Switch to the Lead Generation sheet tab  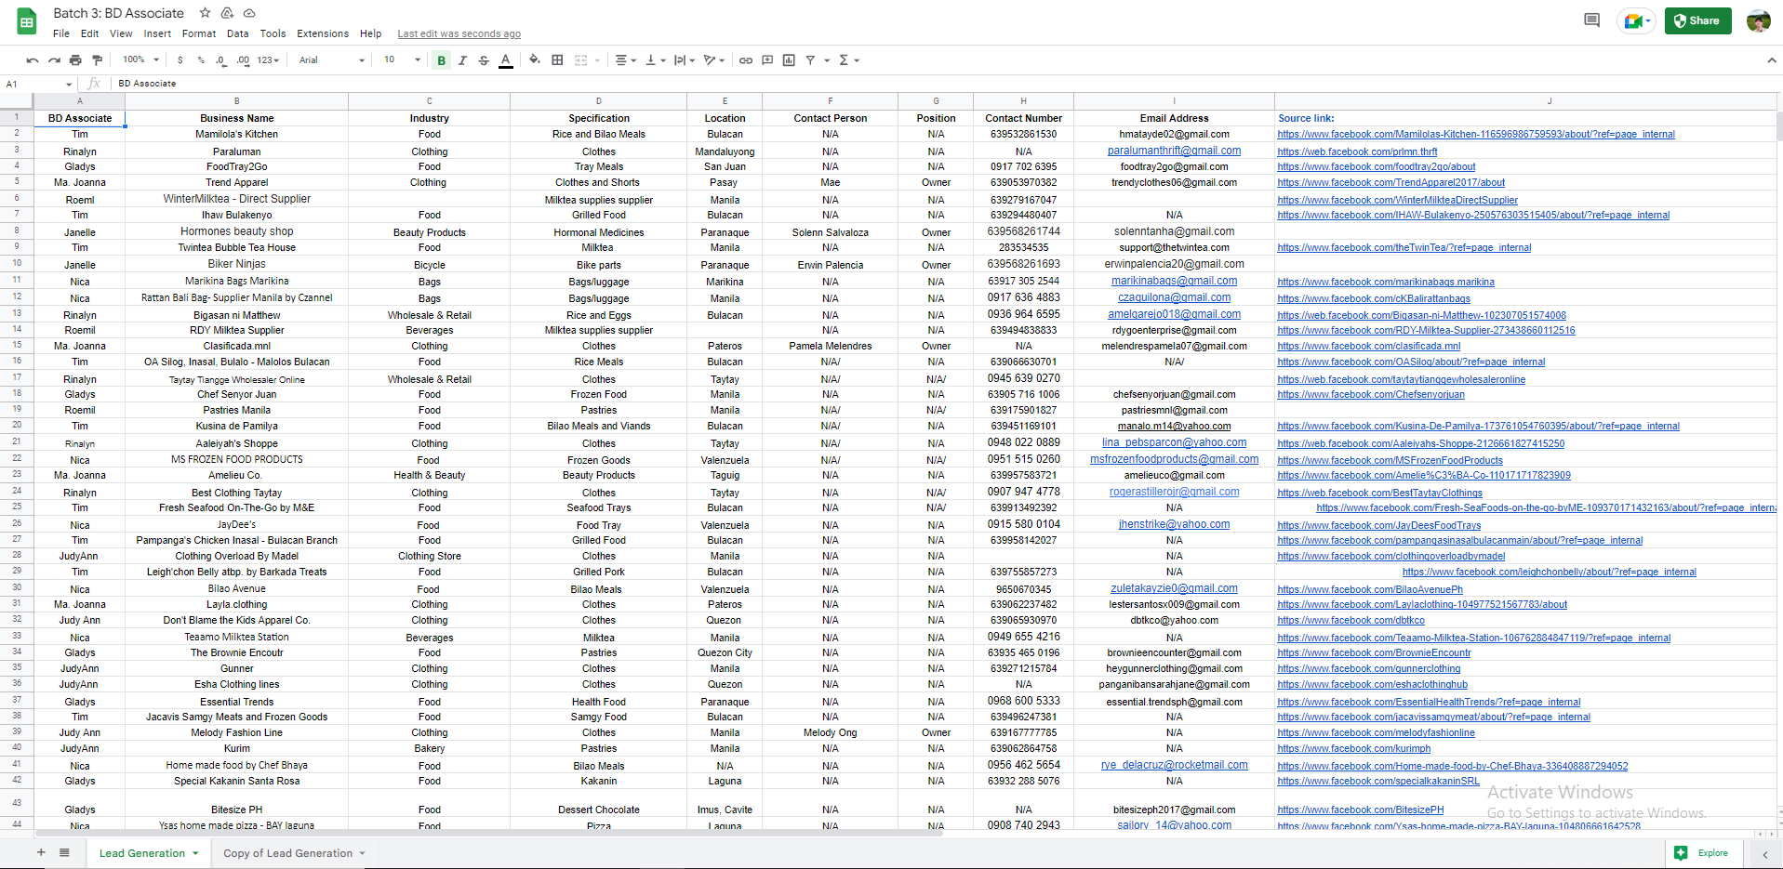(149, 853)
